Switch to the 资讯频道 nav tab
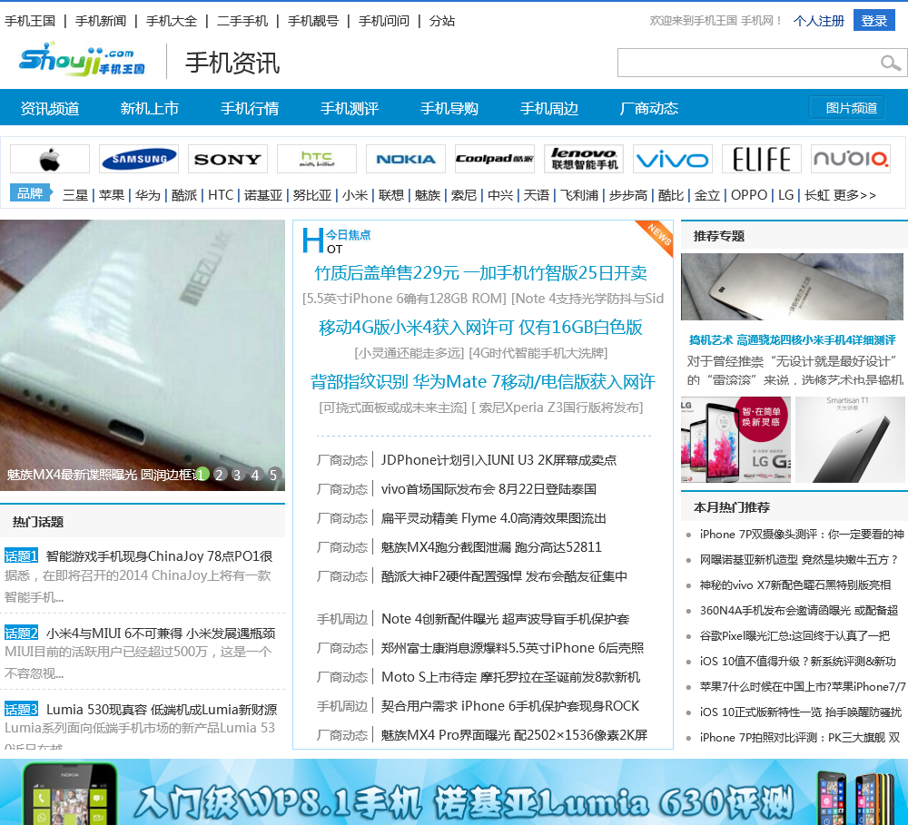908x825 pixels. point(50,108)
